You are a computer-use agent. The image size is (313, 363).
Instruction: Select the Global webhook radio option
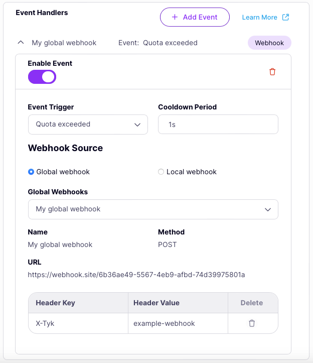tap(31, 172)
